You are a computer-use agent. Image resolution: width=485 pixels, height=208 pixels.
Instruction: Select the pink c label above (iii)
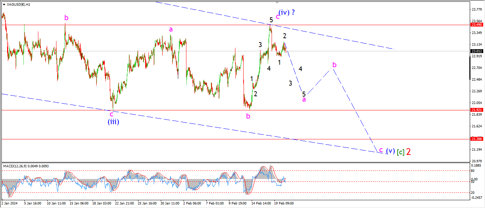tap(111, 114)
